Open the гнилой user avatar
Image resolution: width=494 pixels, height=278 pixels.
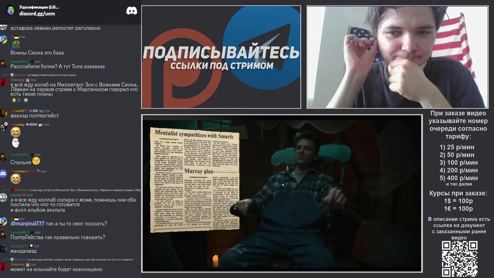tap(3, 198)
